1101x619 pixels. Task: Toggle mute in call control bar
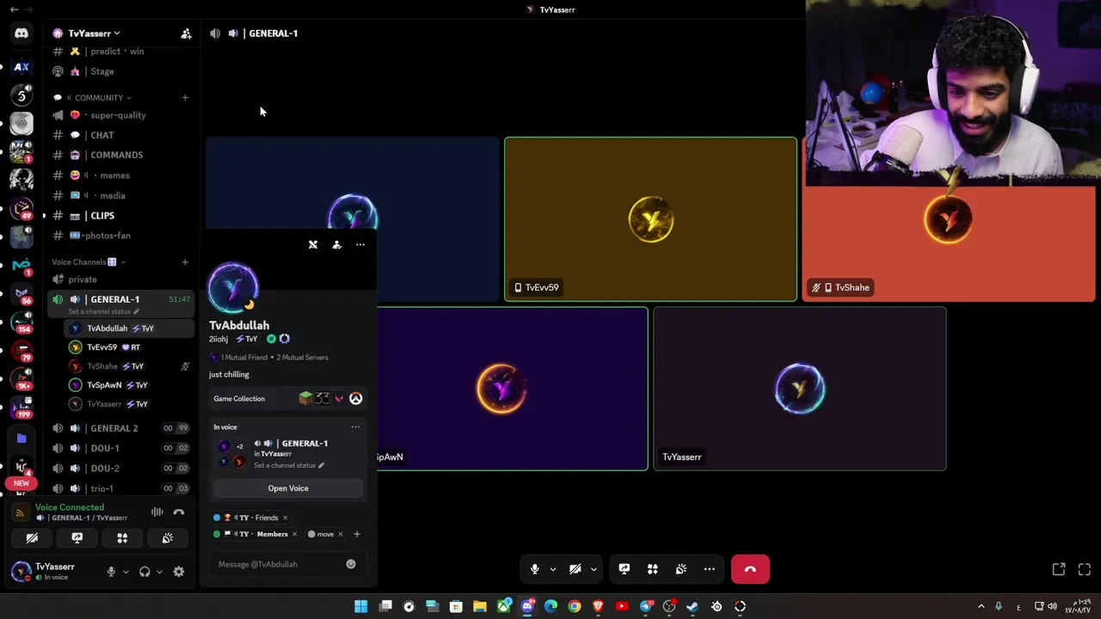pos(535,569)
